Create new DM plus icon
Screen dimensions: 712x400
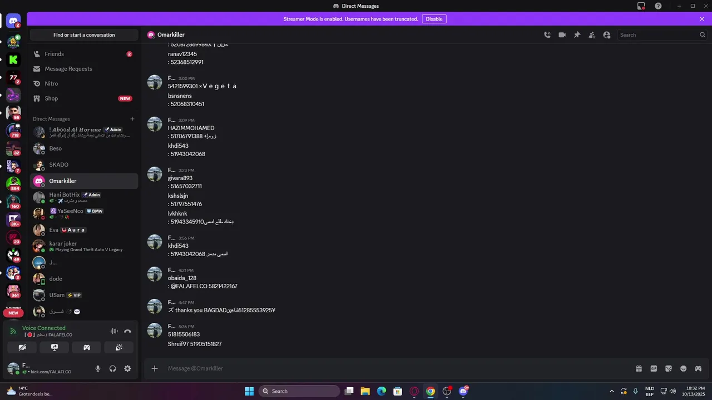(132, 119)
